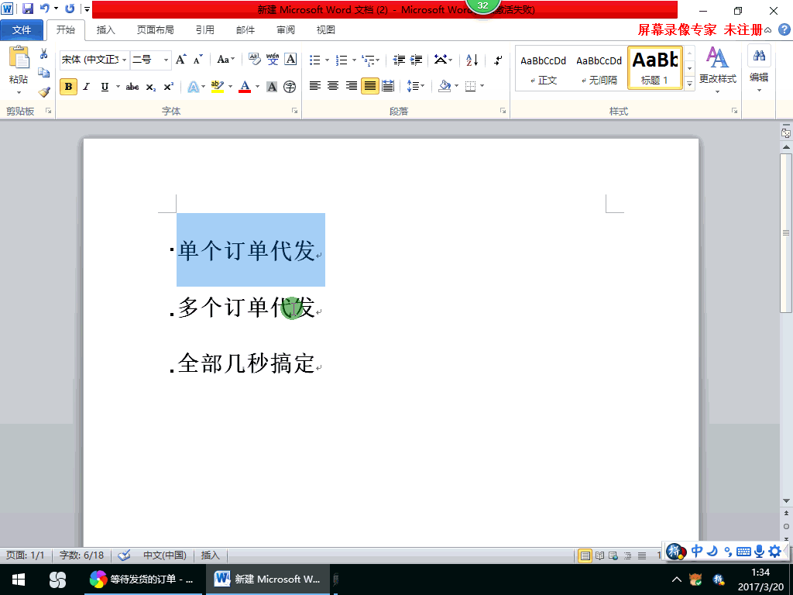This screenshot has width=793, height=595.
Task: Click the word count 字数: 6/18
Action: (81, 555)
